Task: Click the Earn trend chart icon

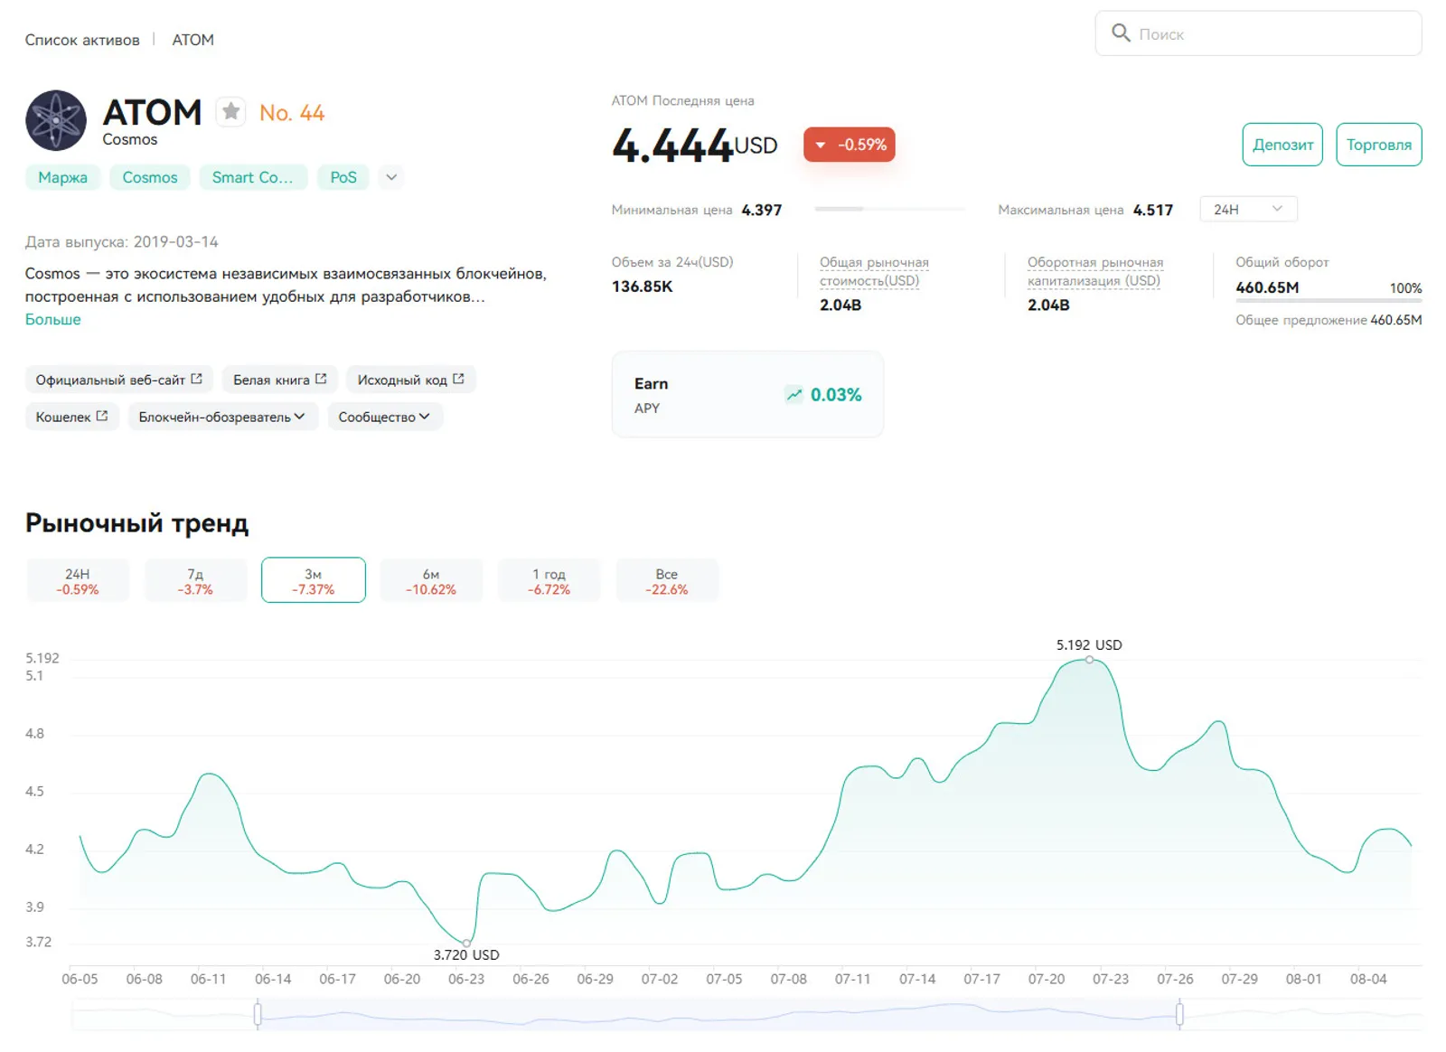Action: click(x=793, y=394)
